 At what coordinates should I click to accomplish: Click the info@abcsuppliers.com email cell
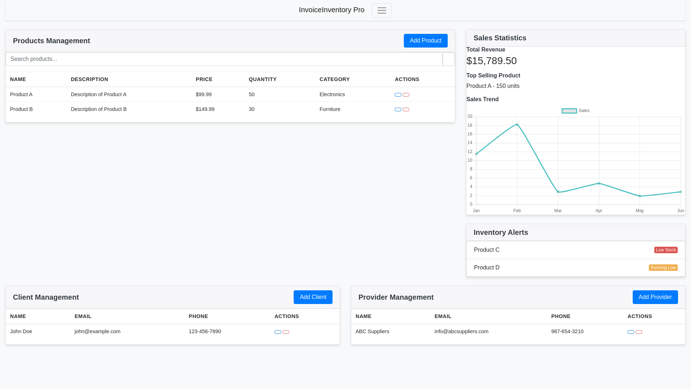pos(461,331)
